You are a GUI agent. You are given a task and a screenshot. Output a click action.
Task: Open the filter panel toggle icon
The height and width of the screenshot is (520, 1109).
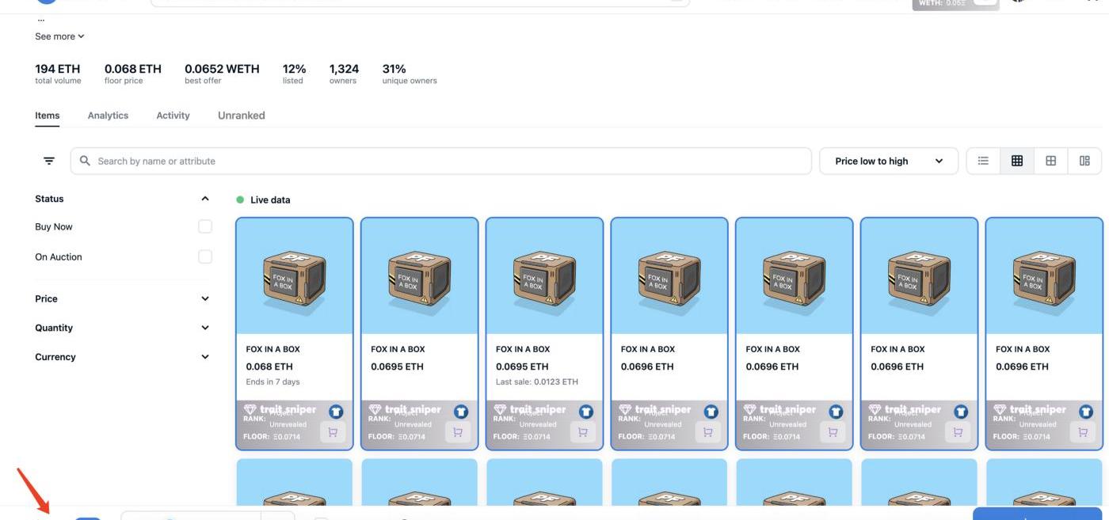pyautogui.click(x=49, y=161)
